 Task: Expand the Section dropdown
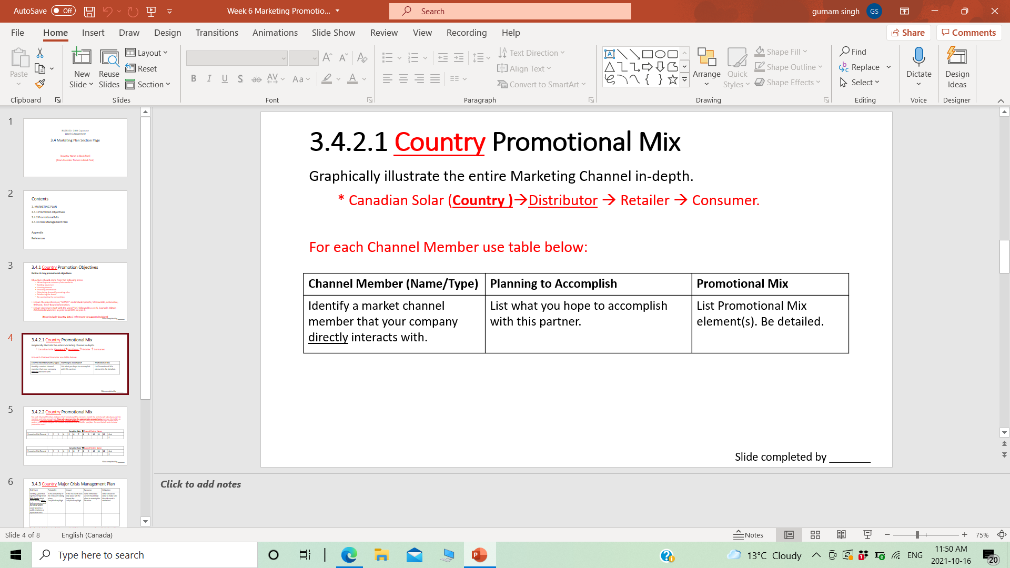pos(148,84)
